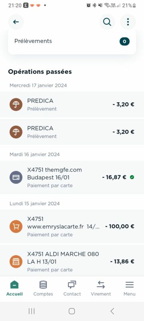This screenshot has height=321, width=144.
Task: Go to Accueil tab
Action: [x=14, y=288]
